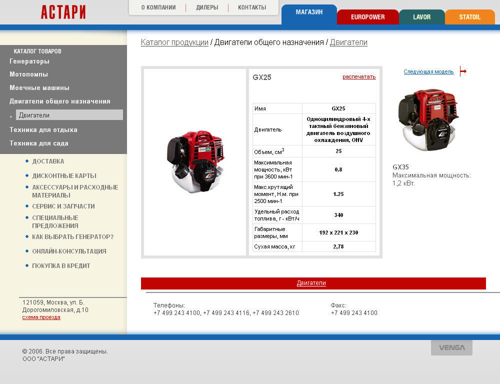The width and height of the screenshot is (500, 384).
Task: Expand Генераторы in the catalog sidebar
Action: [29, 61]
